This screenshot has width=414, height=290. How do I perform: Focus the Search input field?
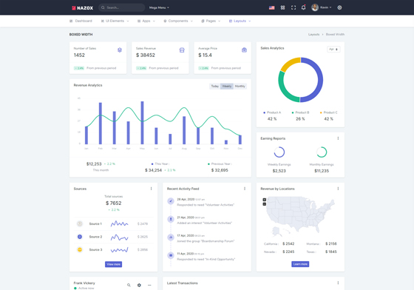tap(122, 7)
